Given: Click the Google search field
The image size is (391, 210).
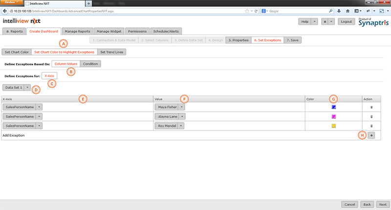Looking at the screenshot, I should 303,11.
